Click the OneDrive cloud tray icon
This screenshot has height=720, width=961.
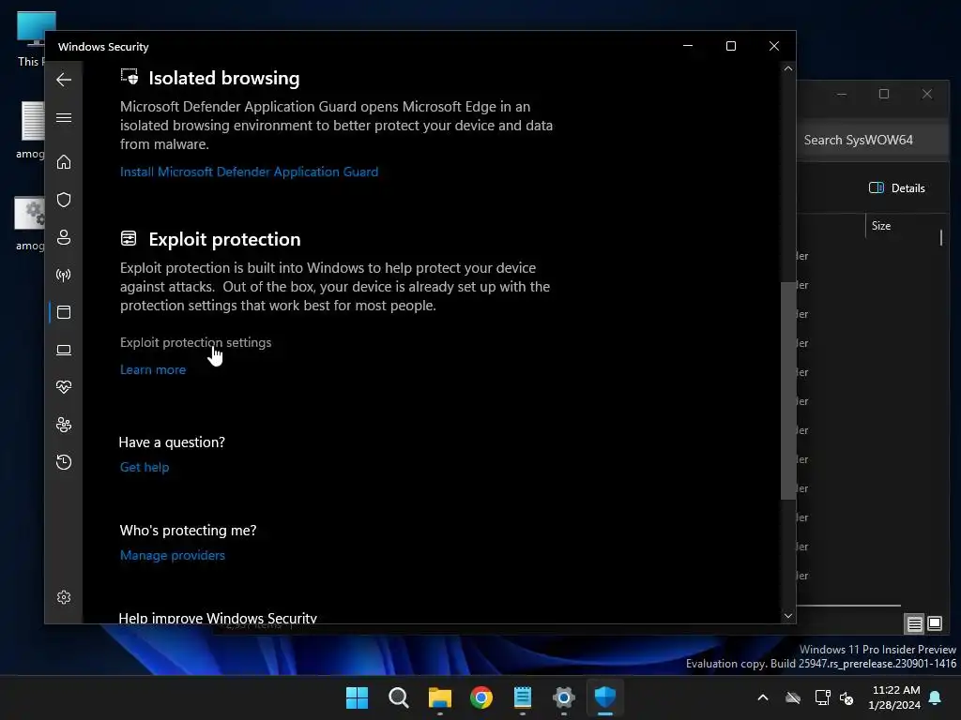793,697
